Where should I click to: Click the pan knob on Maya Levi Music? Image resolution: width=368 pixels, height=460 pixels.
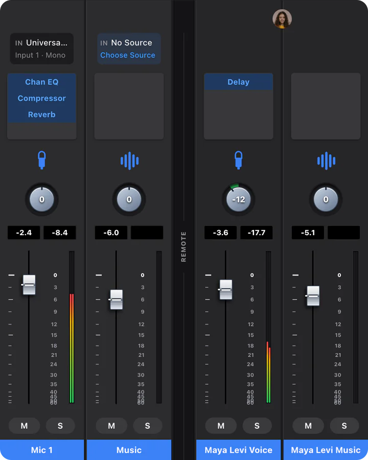326,199
